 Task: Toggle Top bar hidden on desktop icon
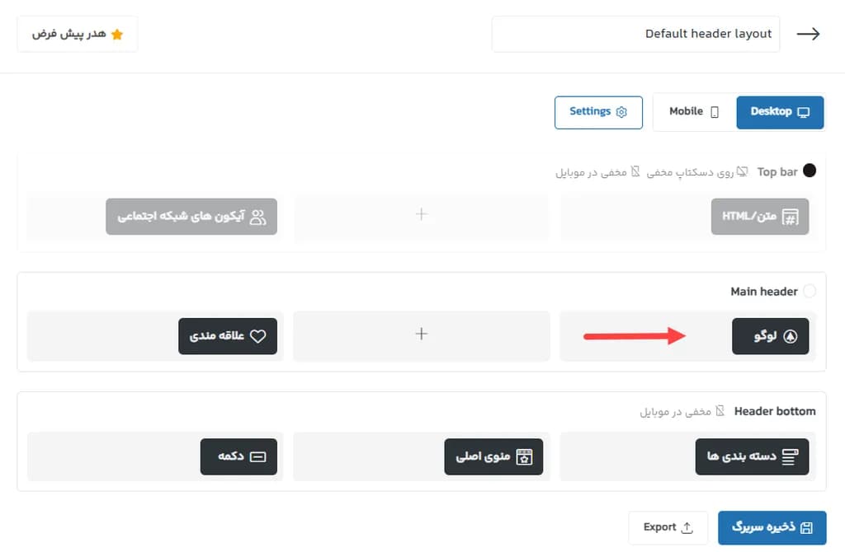pos(742,172)
